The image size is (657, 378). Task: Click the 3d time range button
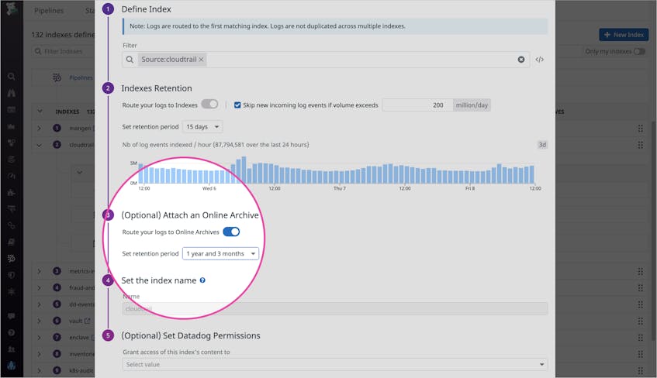coord(542,145)
